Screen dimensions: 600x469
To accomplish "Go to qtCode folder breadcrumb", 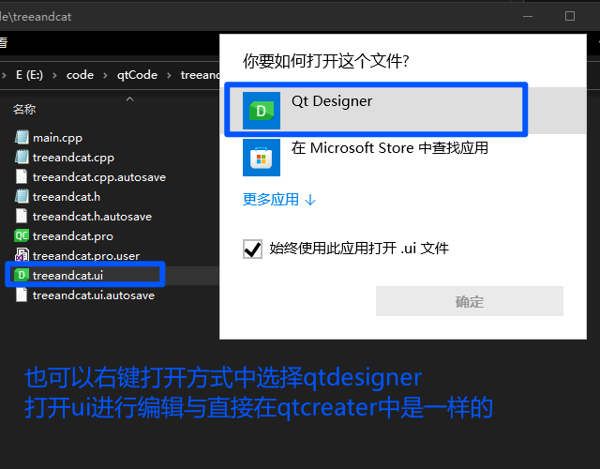I will pos(137,75).
